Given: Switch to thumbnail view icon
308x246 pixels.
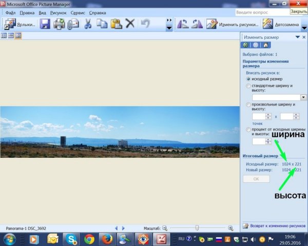Looking at the screenshot, I should [4, 35].
